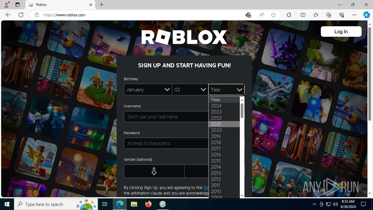Select the female gender icon button
Screen dimensions: 373x210
pyautogui.click(x=154, y=171)
